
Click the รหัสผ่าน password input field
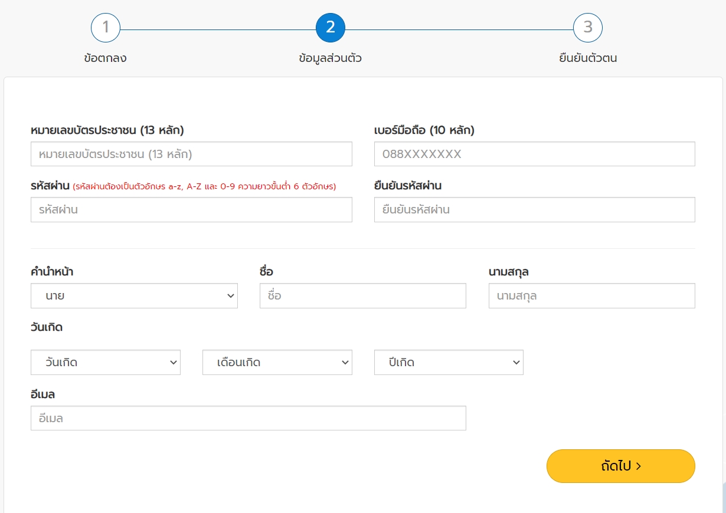point(191,209)
